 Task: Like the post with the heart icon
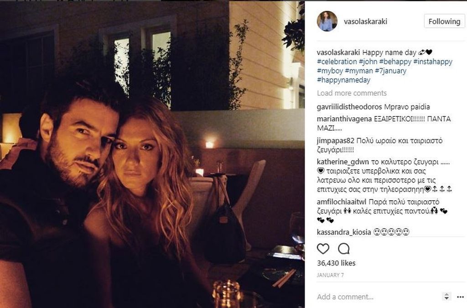323,249
